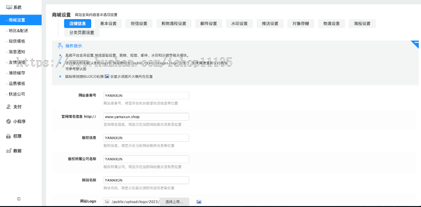
Task: Open 对象存储 tab
Action: coord(301,23)
